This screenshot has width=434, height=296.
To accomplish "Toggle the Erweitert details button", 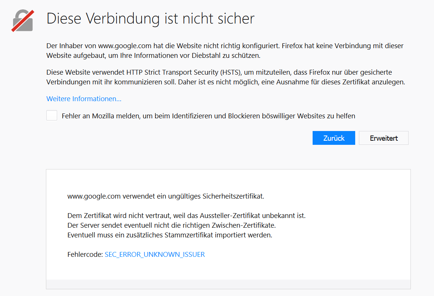I will (384, 138).
